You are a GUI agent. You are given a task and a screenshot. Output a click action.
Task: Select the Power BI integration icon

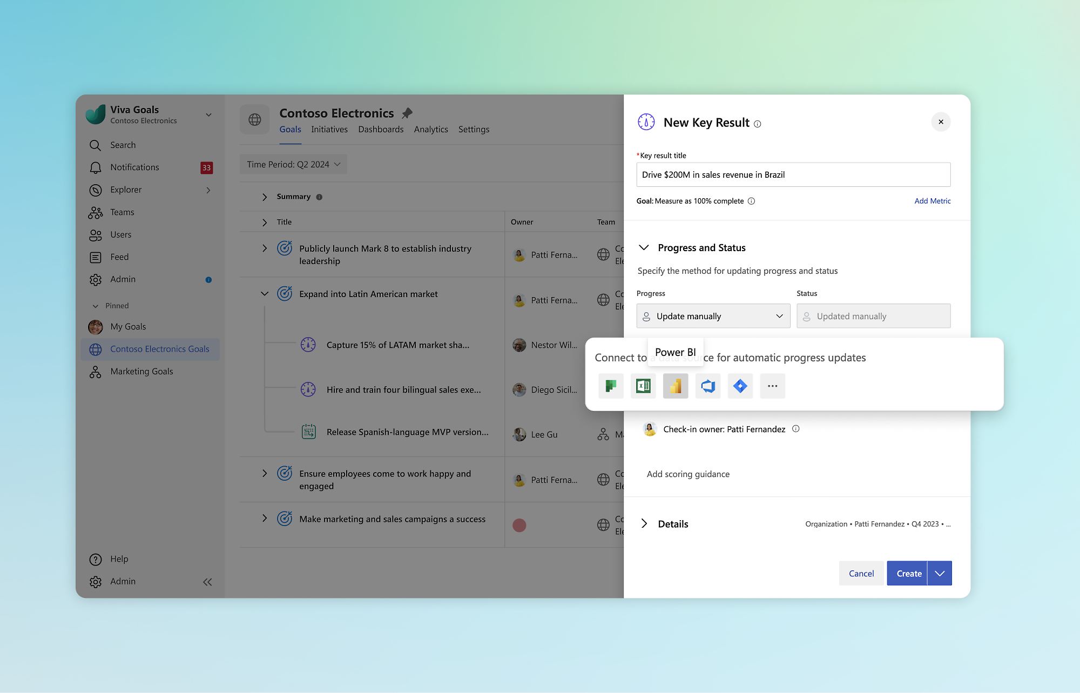tap(676, 386)
